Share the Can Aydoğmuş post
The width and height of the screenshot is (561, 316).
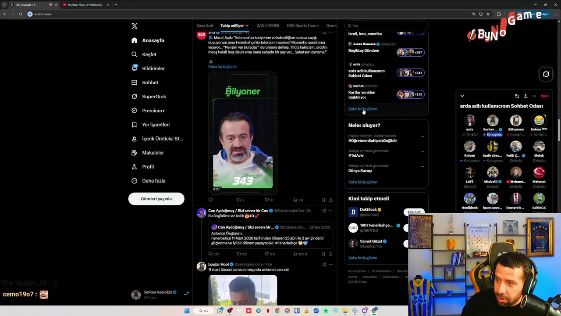click(x=330, y=254)
